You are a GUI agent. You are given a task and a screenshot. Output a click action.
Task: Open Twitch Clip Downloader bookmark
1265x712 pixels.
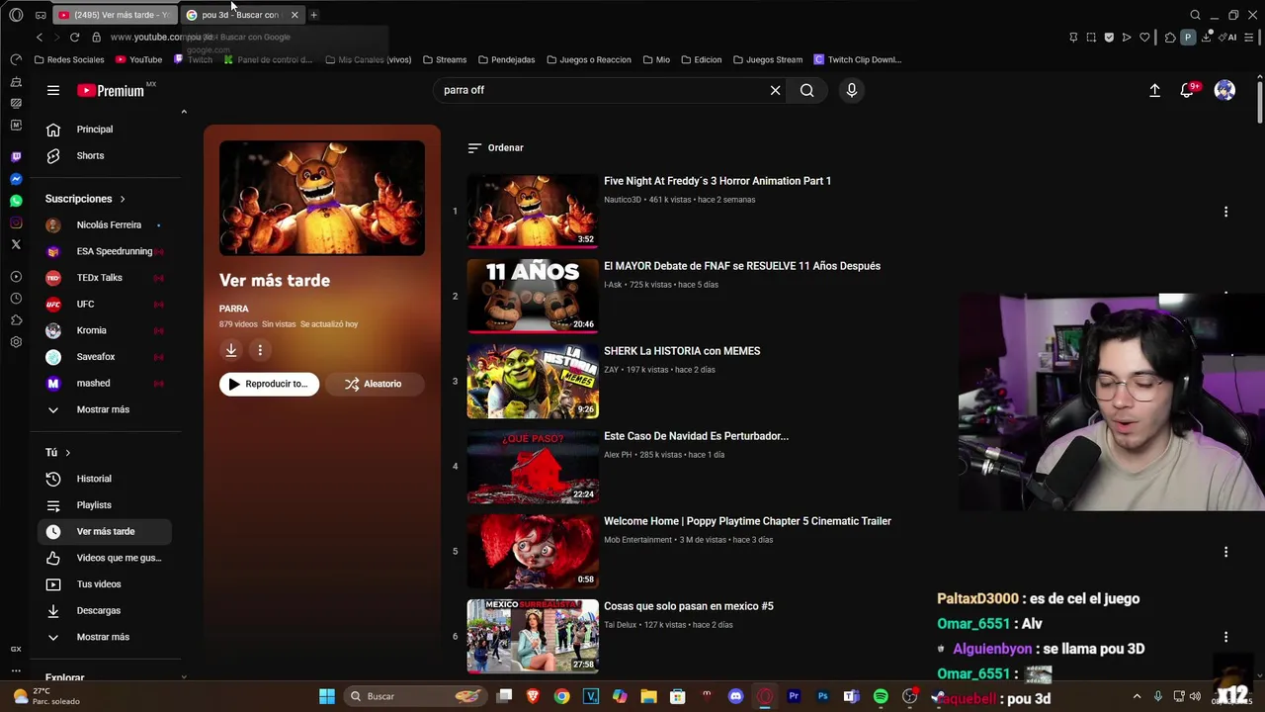coord(858,59)
